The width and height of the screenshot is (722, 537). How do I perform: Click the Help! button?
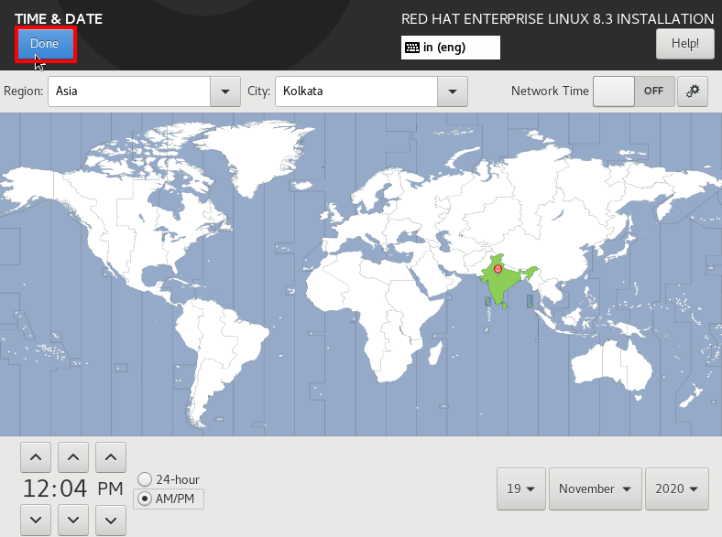click(x=684, y=44)
